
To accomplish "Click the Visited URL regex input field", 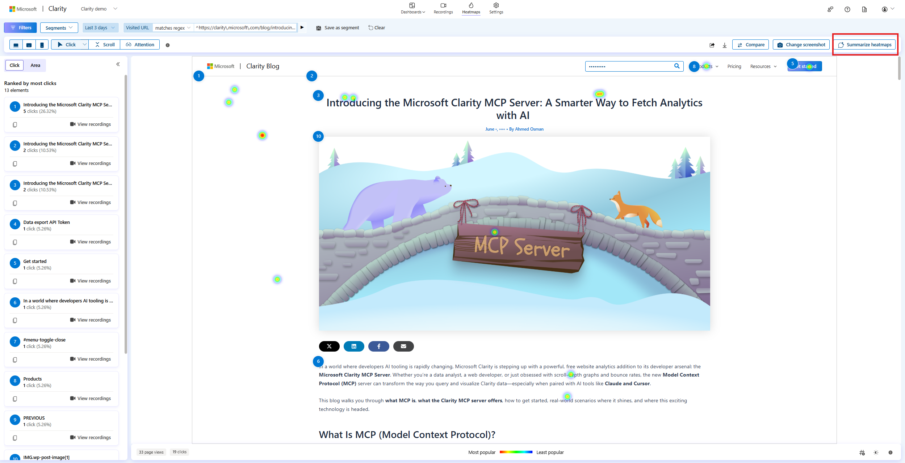I will click(x=246, y=28).
